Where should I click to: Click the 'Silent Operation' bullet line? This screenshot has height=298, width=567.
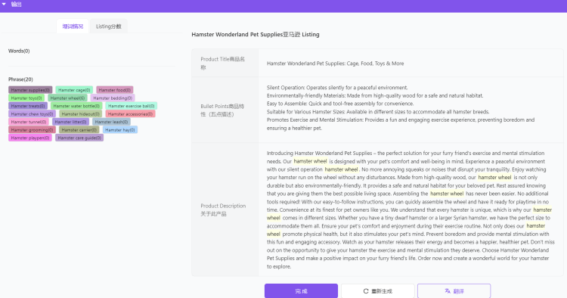pos(337,88)
